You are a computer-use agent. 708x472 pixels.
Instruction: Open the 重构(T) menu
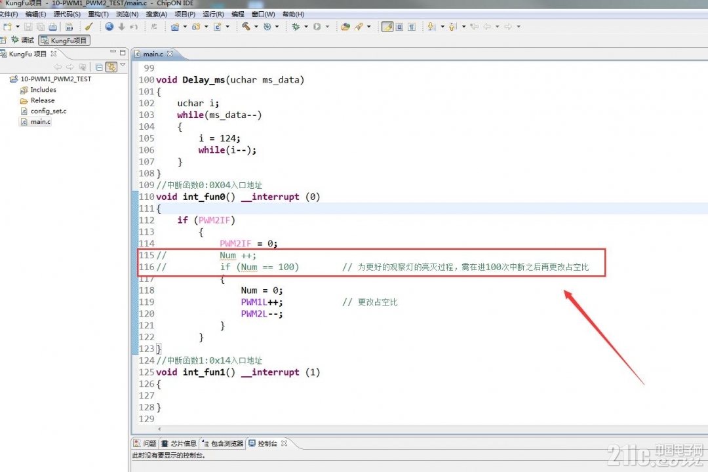click(98, 14)
